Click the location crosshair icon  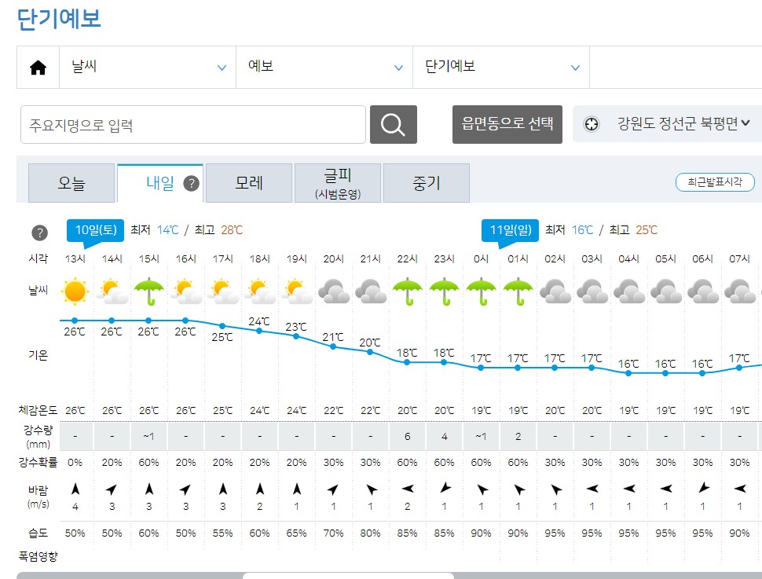pos(592,124)
